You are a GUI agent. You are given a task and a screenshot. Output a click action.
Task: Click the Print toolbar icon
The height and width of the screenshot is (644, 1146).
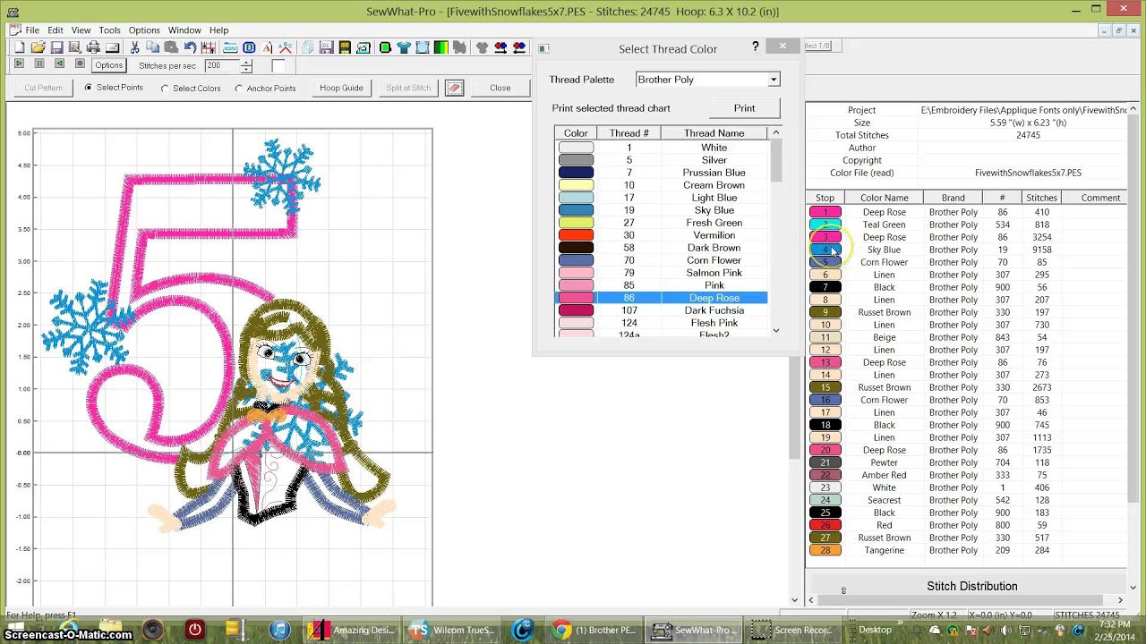pos(93,47)
